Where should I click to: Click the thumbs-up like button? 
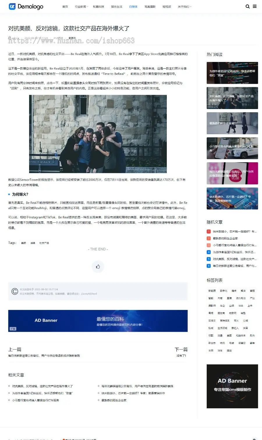pyautogui.click(x=98, y=266)
